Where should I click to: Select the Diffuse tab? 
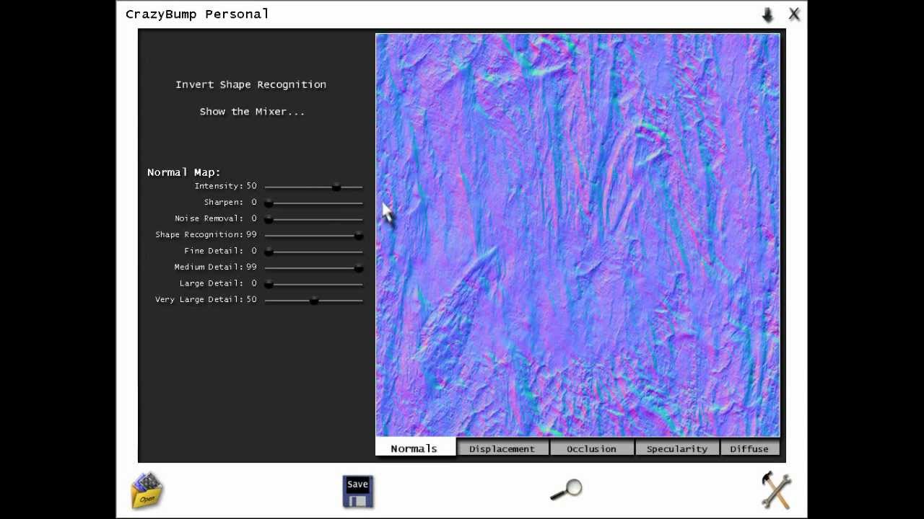click(x=749, y=448)
